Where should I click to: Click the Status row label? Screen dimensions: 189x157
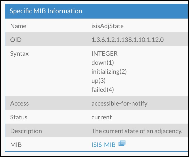coord(19,117)
